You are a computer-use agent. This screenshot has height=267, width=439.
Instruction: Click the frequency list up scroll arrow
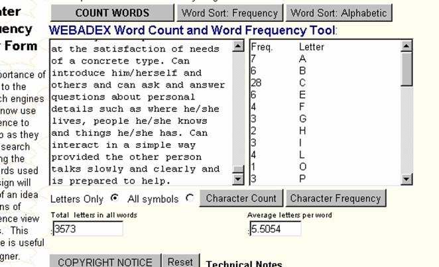(x=407, y=46)
